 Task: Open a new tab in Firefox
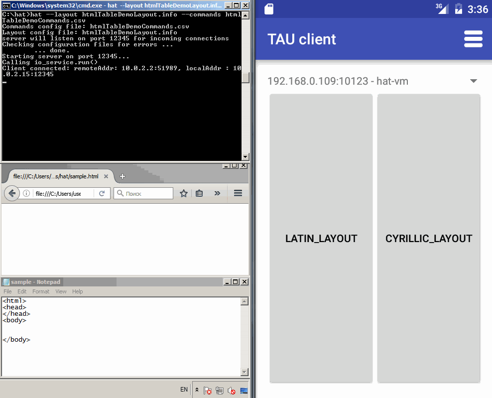[123, 176]
